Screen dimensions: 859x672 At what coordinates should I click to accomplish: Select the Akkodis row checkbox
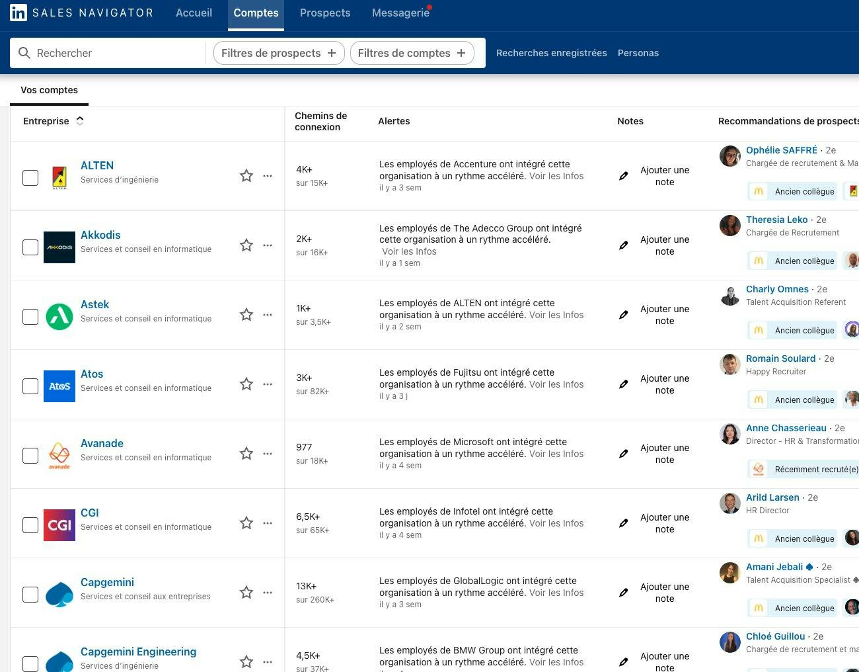tap(30, 247)
